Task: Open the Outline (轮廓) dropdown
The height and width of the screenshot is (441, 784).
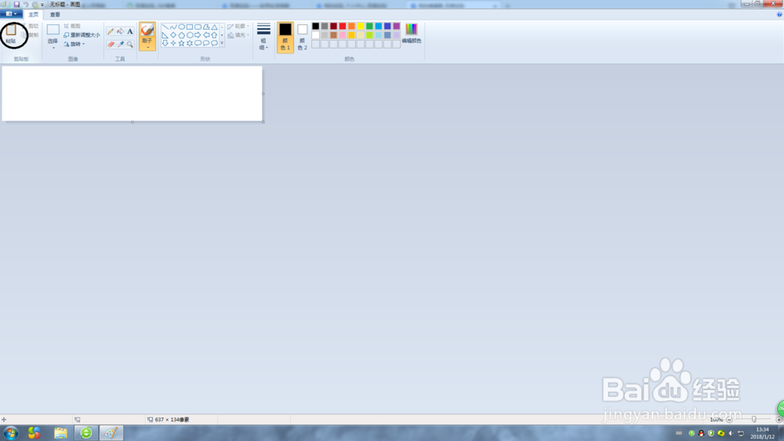Action: pos(238,26)
